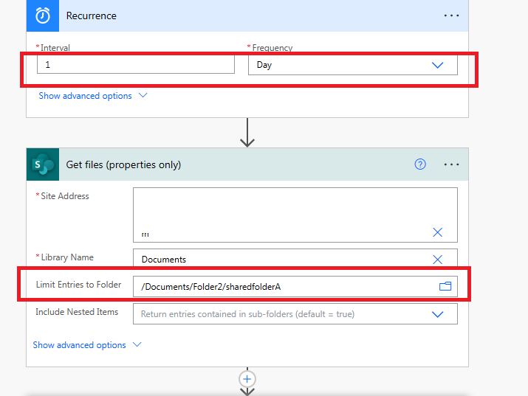Select the Get files (properties only) title
This screenshot has height=396, width=528.
(123, 164)
